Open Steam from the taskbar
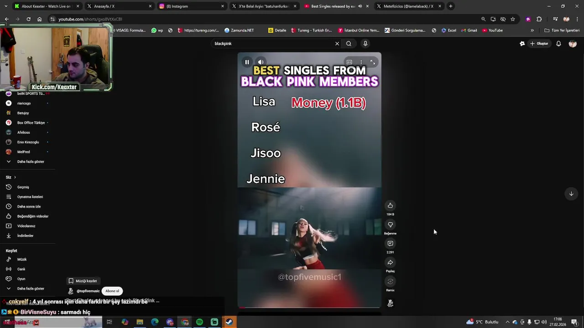This screenshot has height=328, width=584. click(229, 322)
